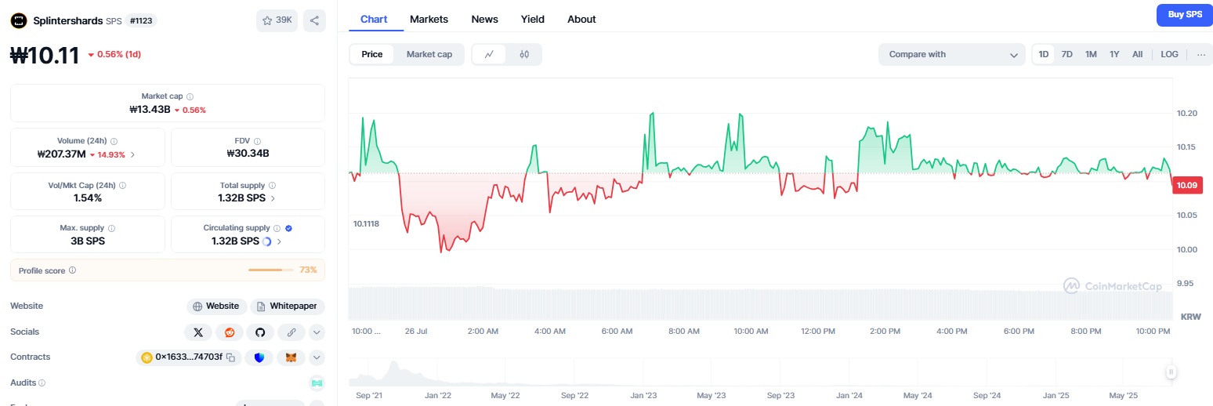Open Volume (24h) info tooltip icon
The width and height of the screenshot is (1213, 406).
pyautogui.click(x=114, y=141)
